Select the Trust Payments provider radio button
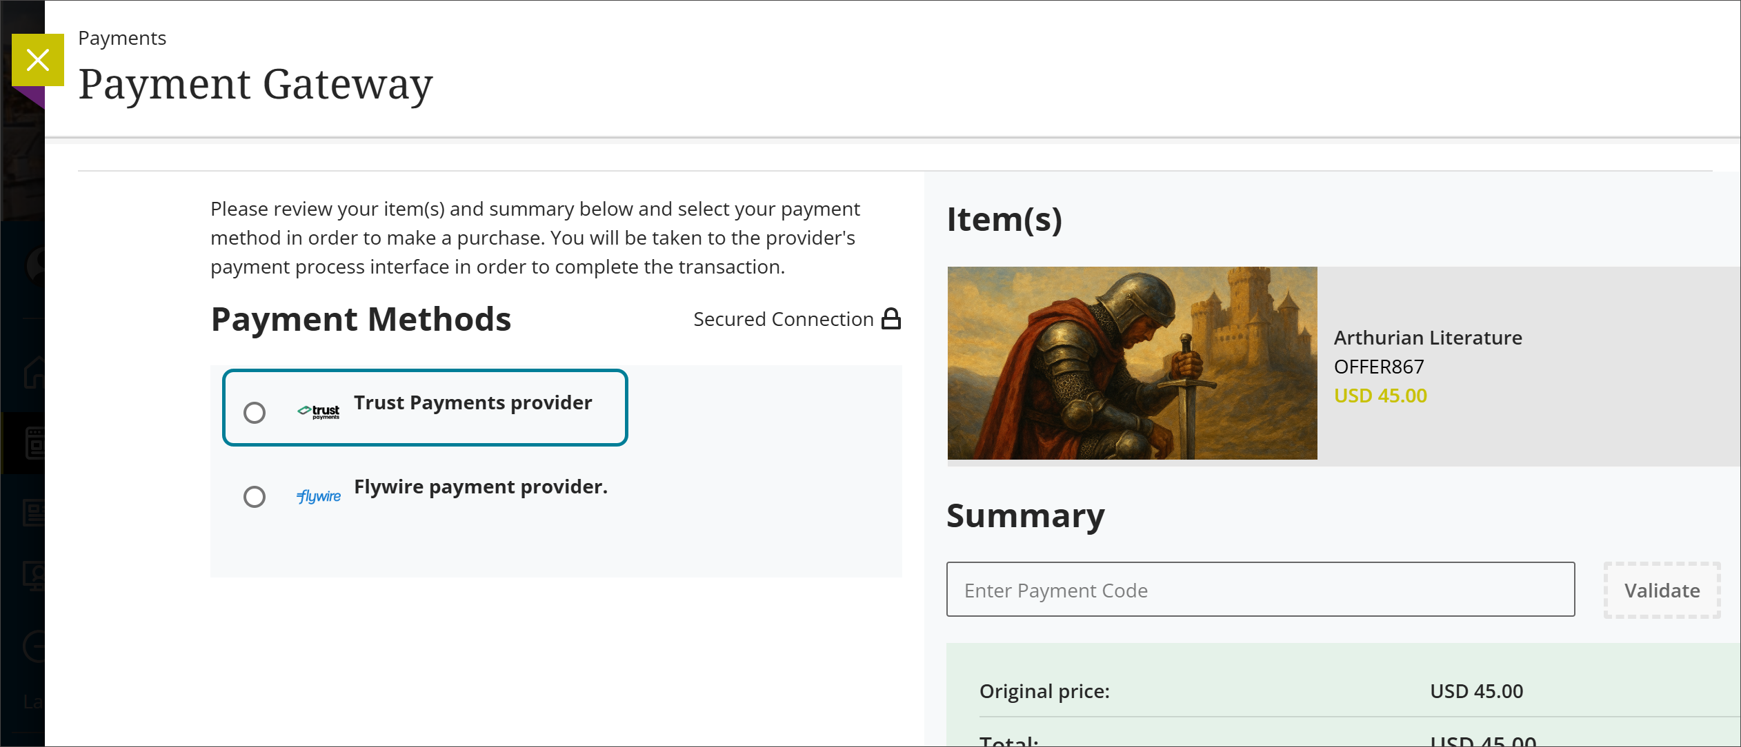The image size is (1741, 747). click(x=255, y=412)
